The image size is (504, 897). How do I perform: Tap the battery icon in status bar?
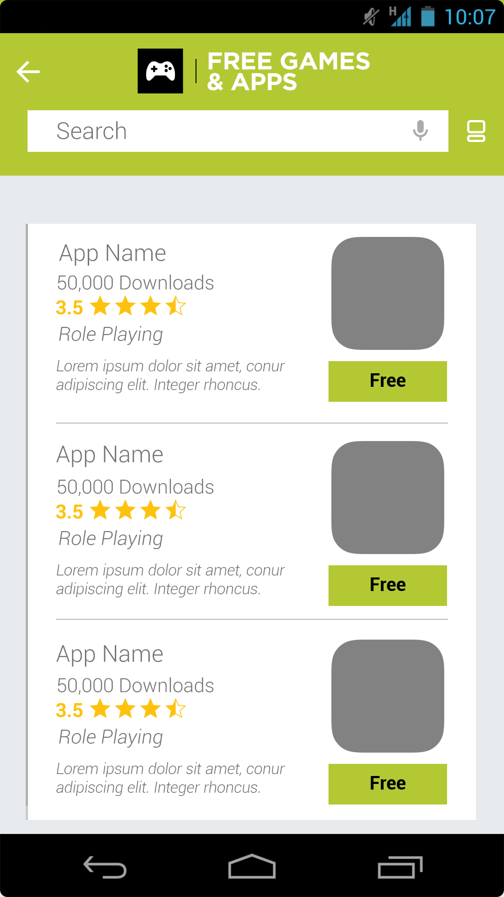pos(428,16)
